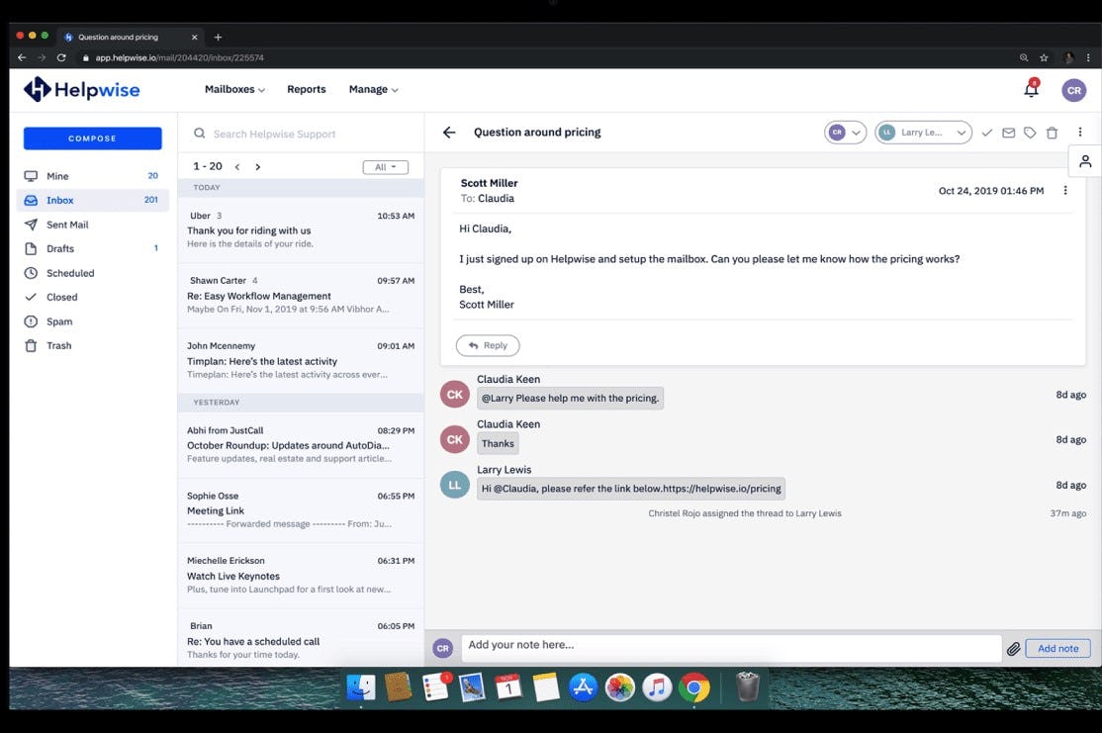Select the Inbox folder
This screenshot has width=1102, height=733.
92,200
